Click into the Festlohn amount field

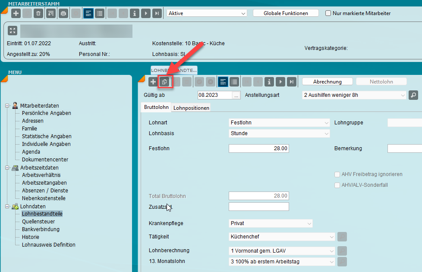click(x=258, y=148)
